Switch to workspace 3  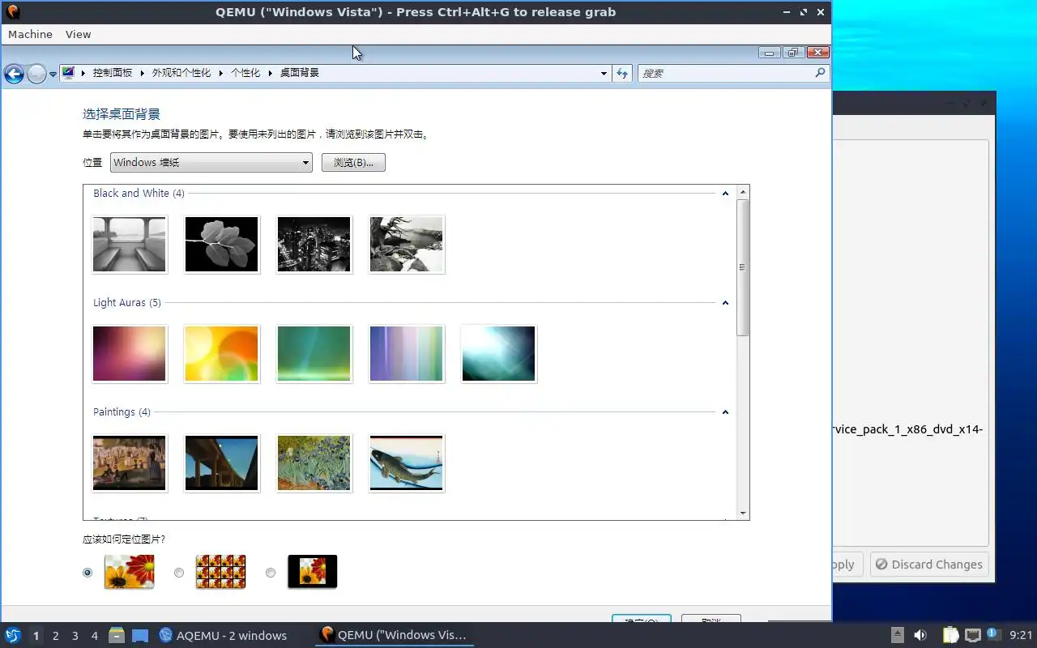point(75,636)
